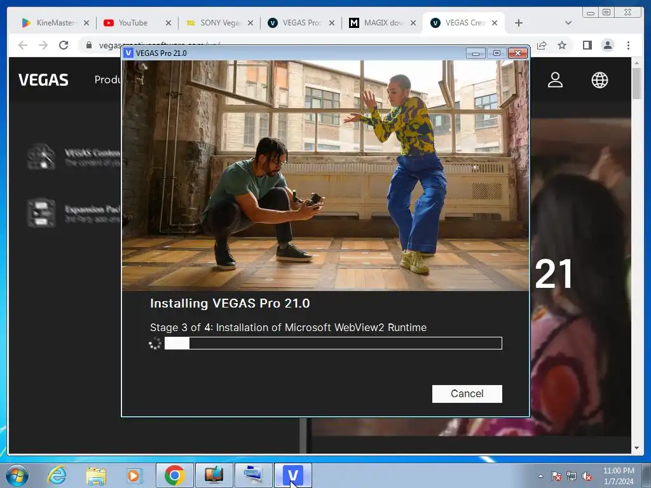Switch to Chrome in the taskbar
Image resolution: width=651 pixels, height=488 pixels.
tap(174, 475)
